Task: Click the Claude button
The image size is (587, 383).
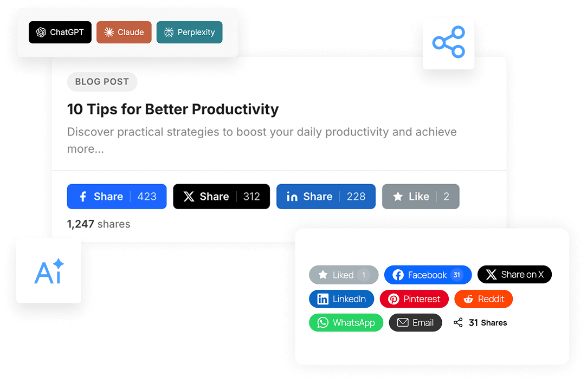Action: (124, 33)
